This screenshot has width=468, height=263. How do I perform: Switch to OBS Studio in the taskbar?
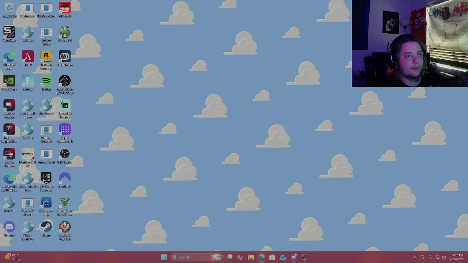coord(304,257)
